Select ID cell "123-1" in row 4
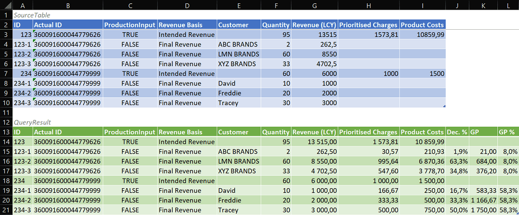The image size is (519, 215). (x=23, y=44)
